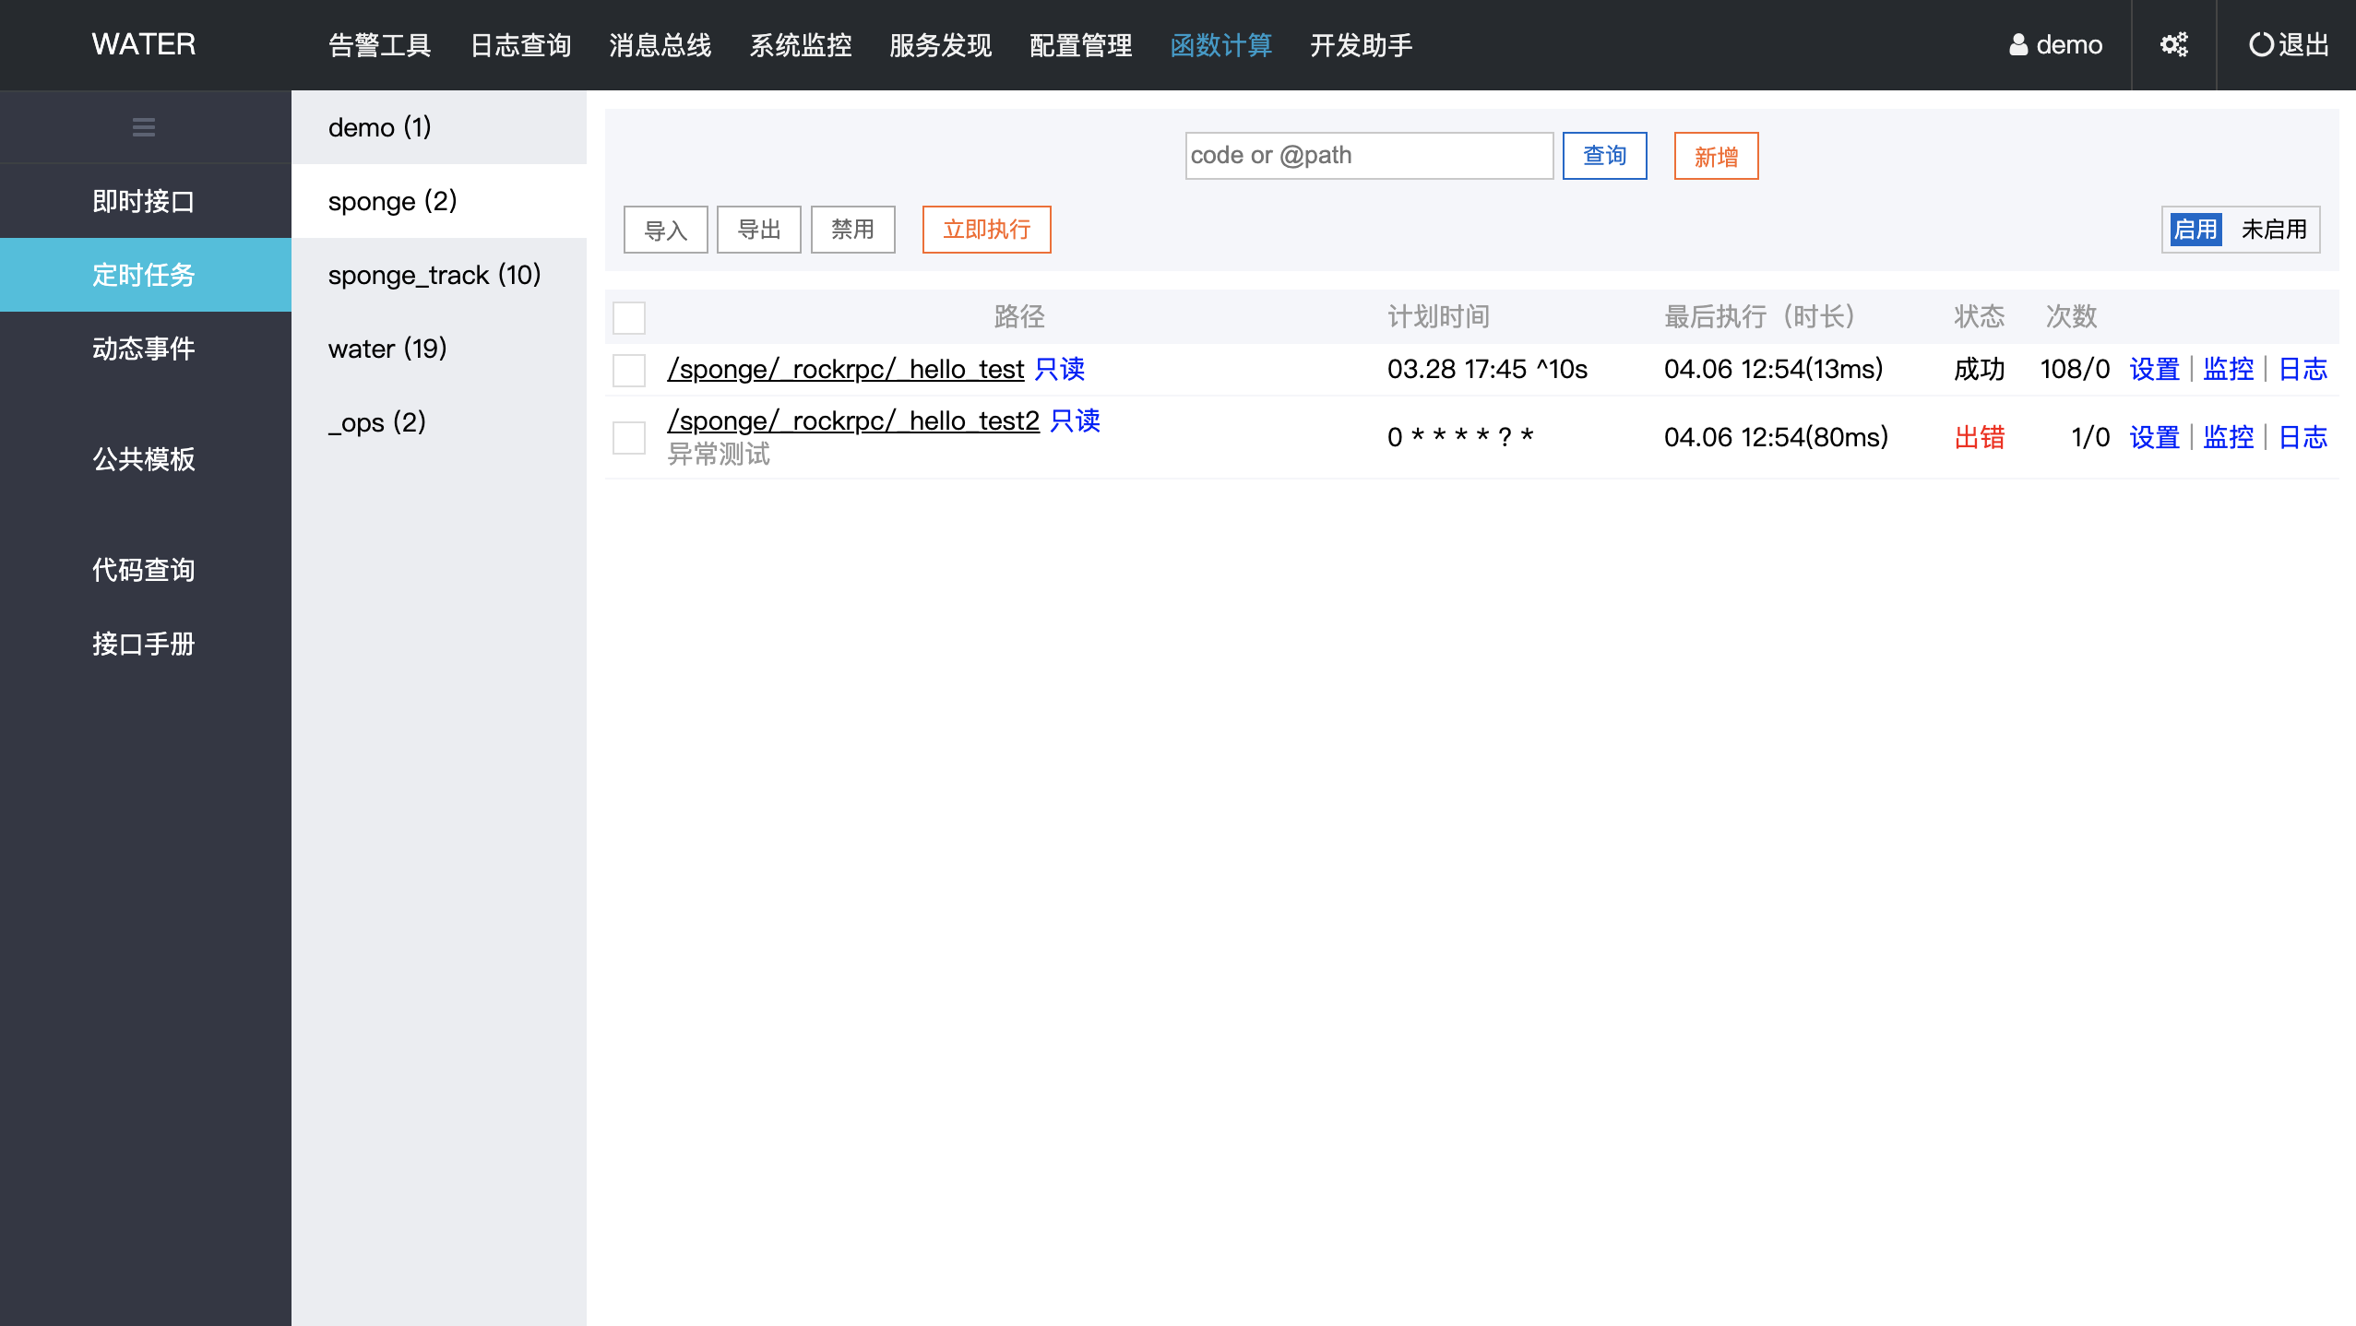Click the 1/0 count cell
The width and height of the screenshot is (2356, 1326).
[2090, 437]
